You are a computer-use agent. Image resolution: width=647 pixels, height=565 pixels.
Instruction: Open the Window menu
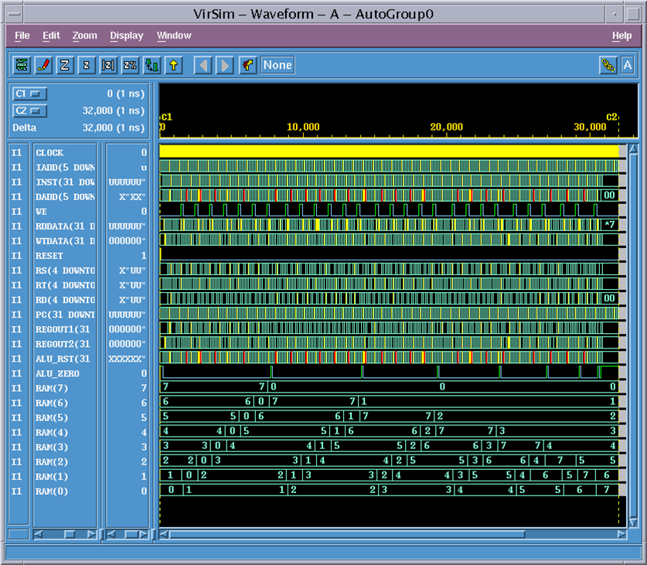174,36
